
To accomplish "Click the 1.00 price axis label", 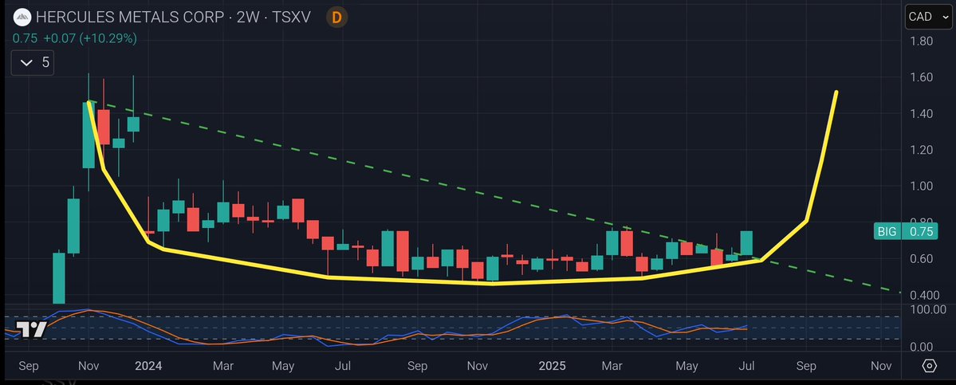I will pyautogui.click(x=921, y=187).
